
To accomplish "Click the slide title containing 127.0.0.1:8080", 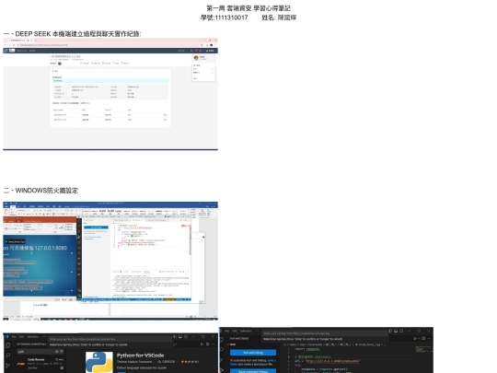I will [36, 248].
